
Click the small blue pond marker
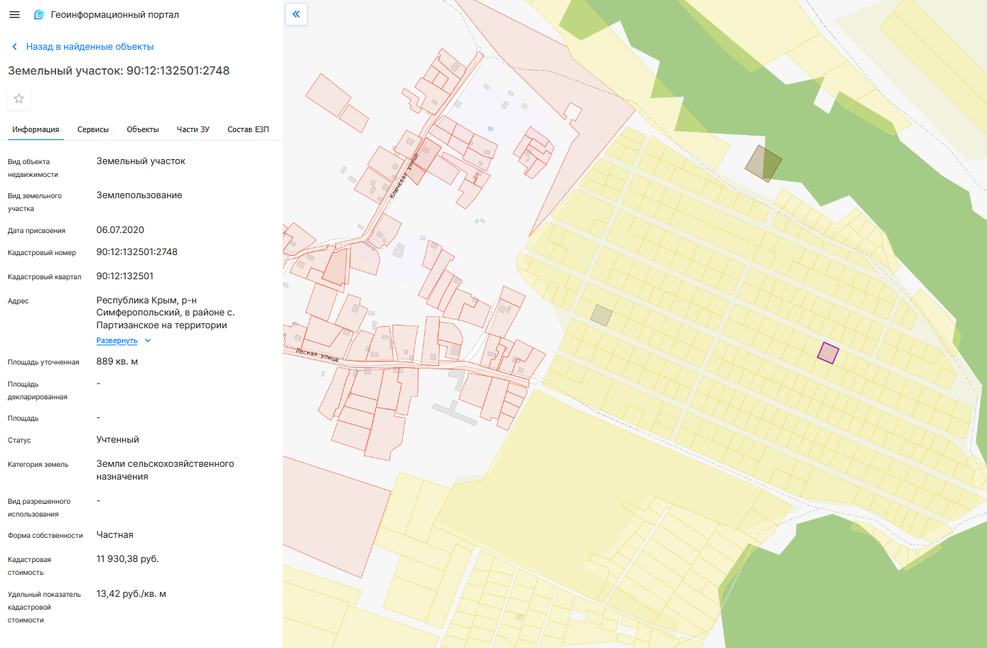click(490, 129)
